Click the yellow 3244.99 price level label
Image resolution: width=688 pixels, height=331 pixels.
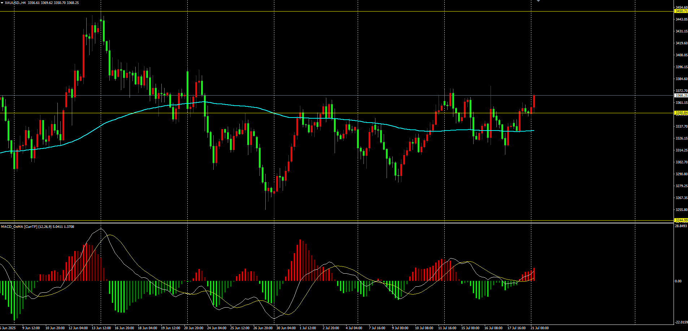pyautogui.click(x=681, y=220)
